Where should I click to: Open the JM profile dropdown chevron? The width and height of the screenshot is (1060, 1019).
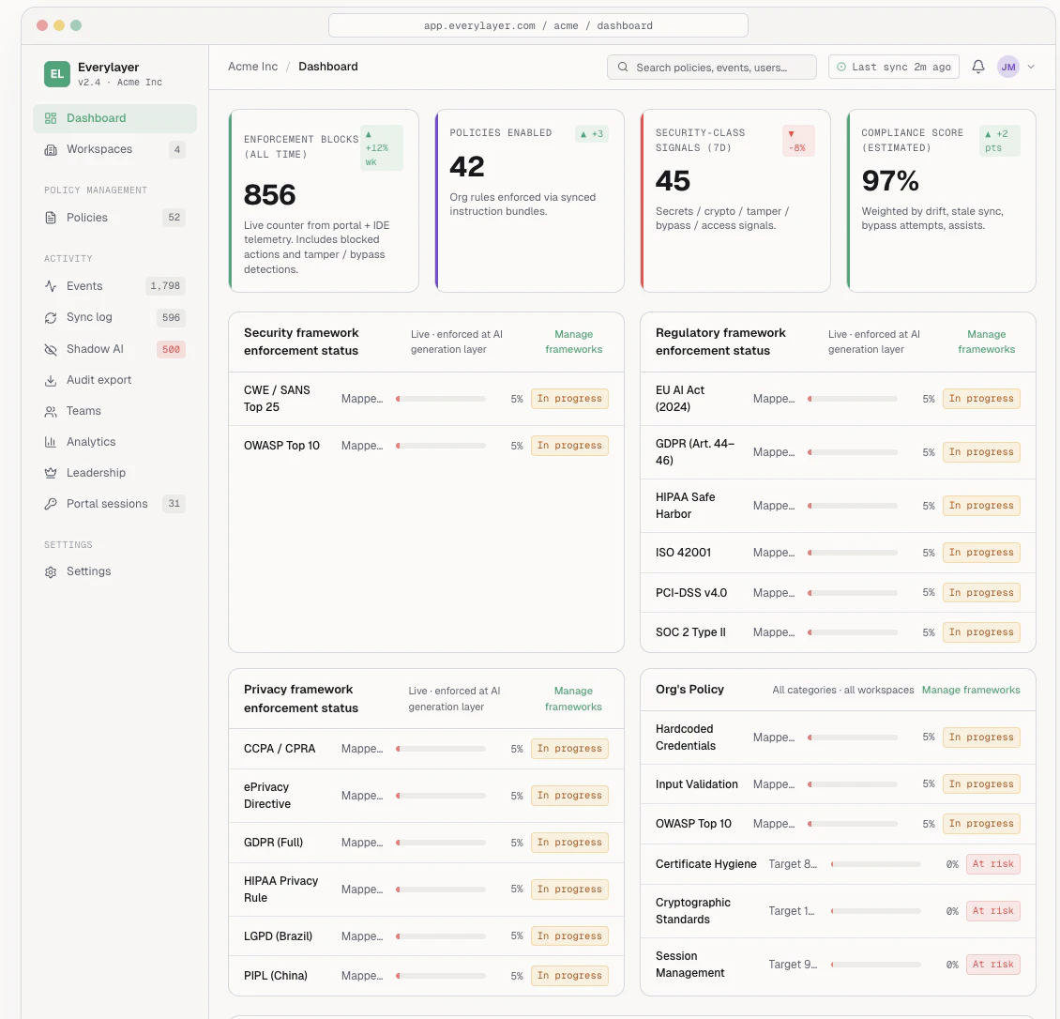click(1031, 67)
